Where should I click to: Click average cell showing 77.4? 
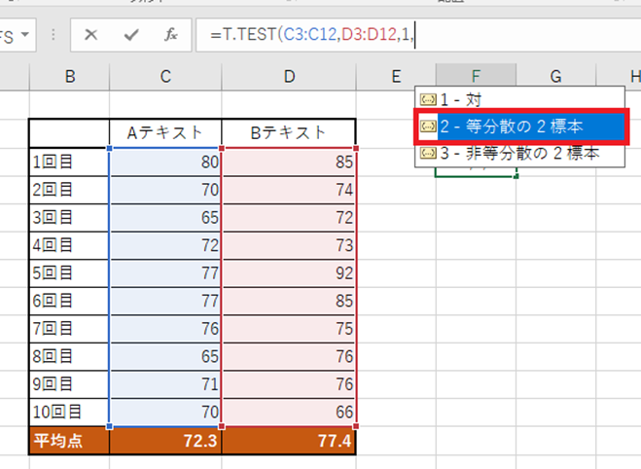pyautogui.click(x=289, y=442)
